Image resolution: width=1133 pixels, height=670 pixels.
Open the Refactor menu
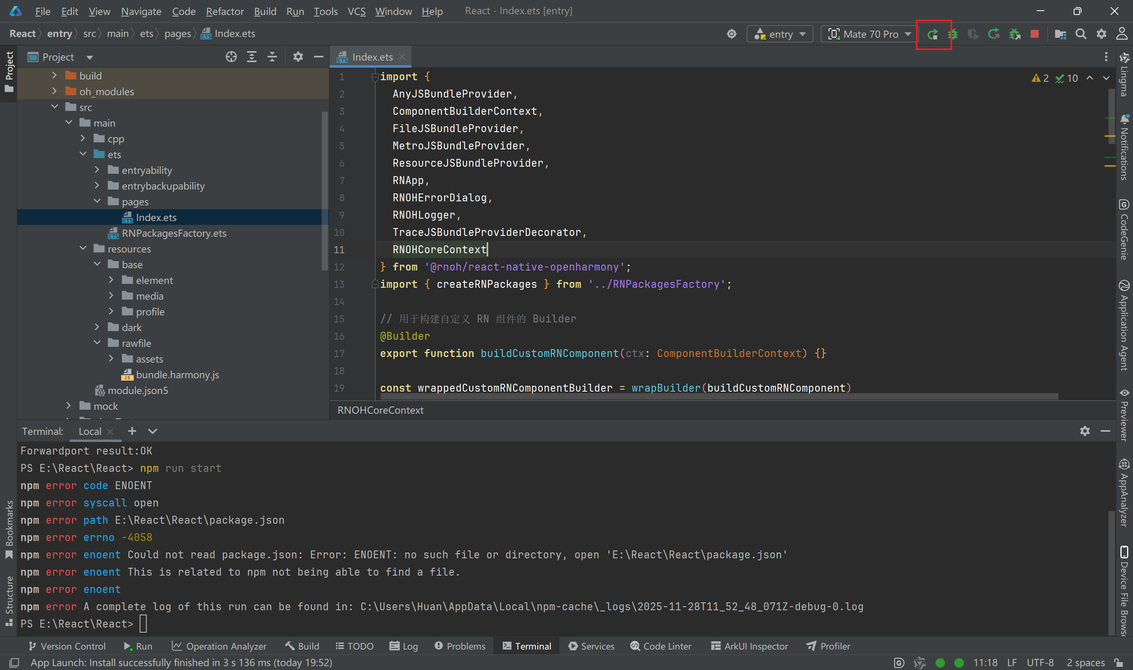[x=224, y=11]
